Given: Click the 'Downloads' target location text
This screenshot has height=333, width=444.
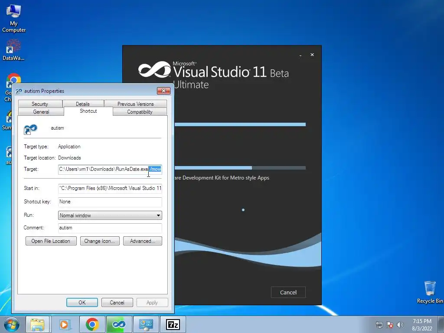Looking at the screenshot, I should 69,158.
